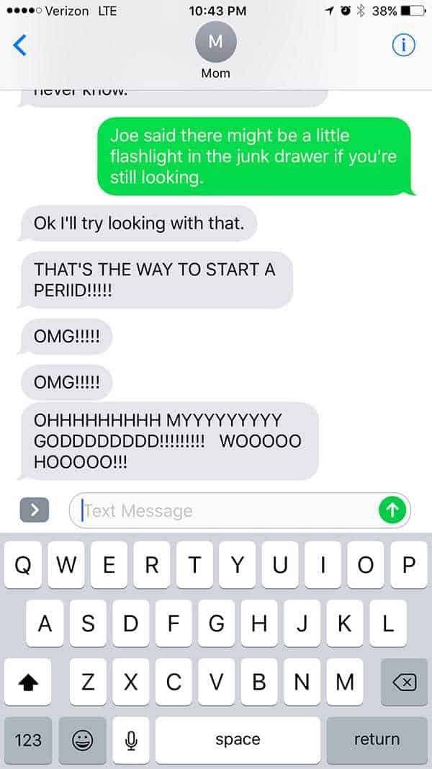Screen dimensions: 432x769
Task: Tap the Q key
Action: [x=23, y=565]
